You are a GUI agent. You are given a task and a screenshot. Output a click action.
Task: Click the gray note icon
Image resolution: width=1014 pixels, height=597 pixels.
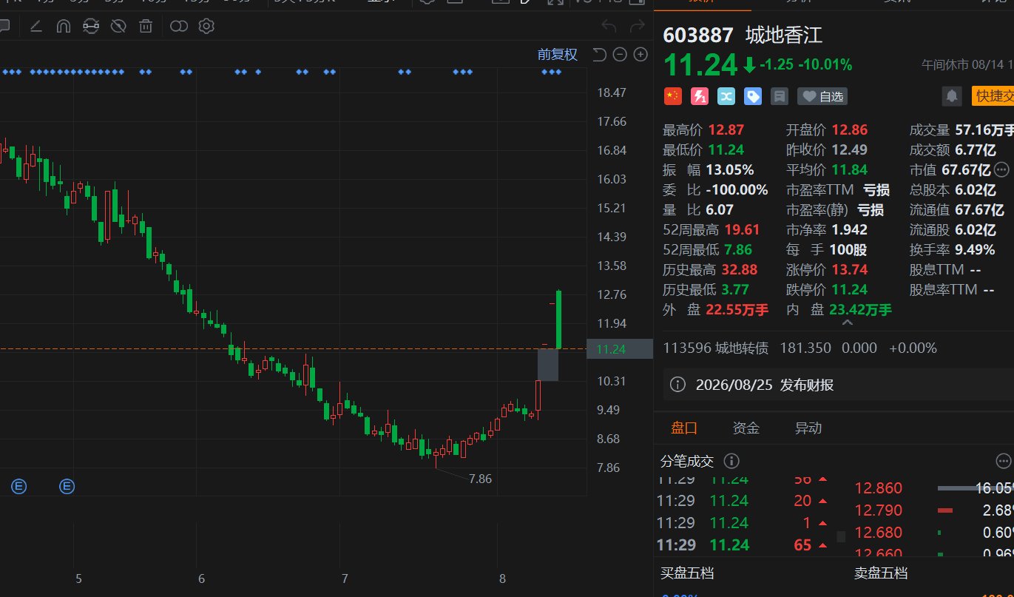[x=779, y=96]
